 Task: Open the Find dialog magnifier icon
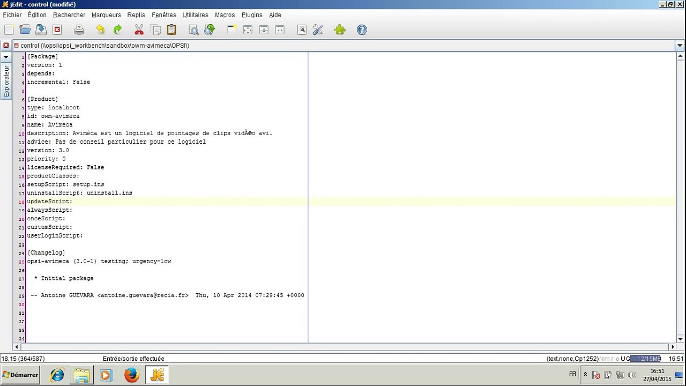193,30
